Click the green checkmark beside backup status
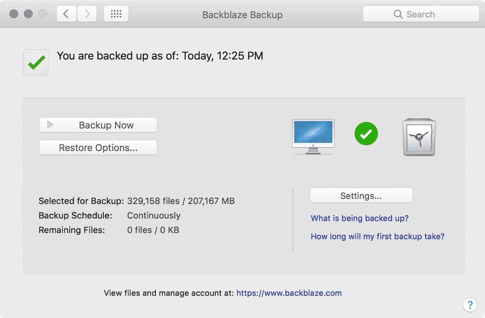The image size is (485, 318). [36, 62]
